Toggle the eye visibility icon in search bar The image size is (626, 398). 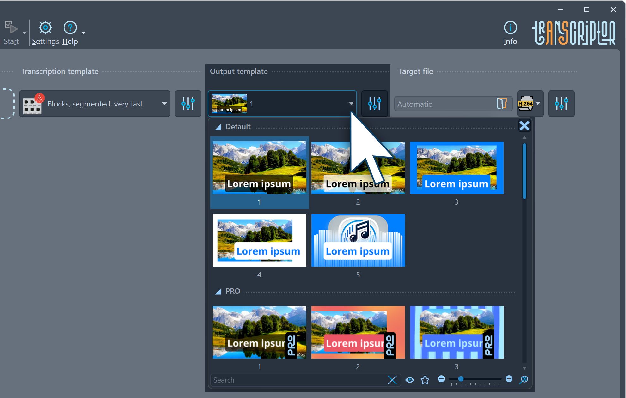[410, 379]
